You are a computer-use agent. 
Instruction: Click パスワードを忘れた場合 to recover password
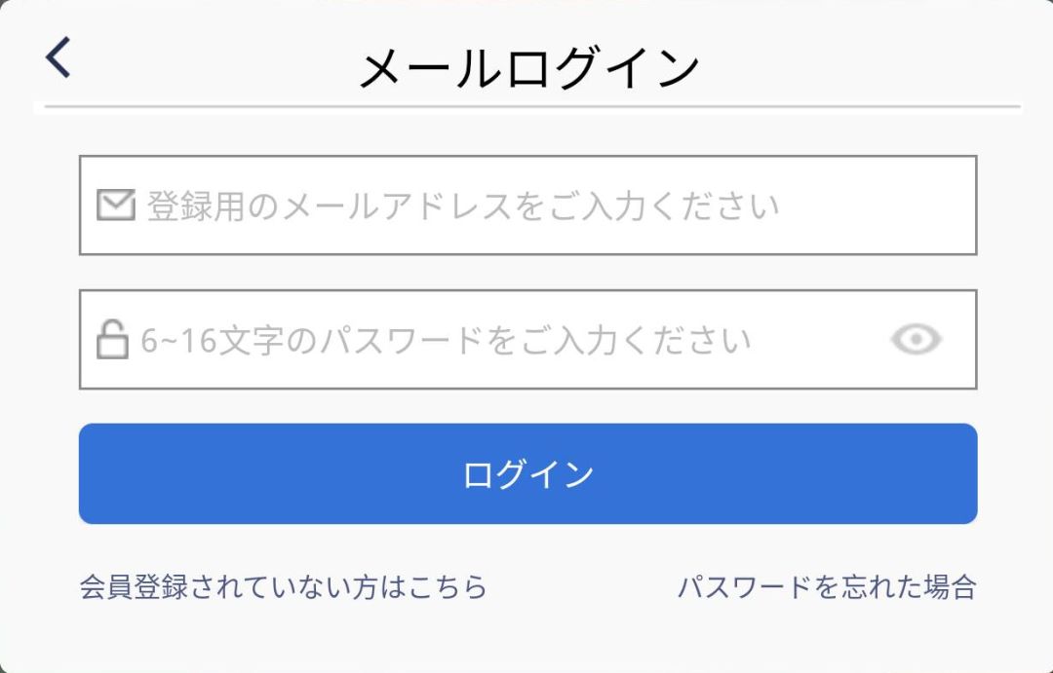point(831,585)
